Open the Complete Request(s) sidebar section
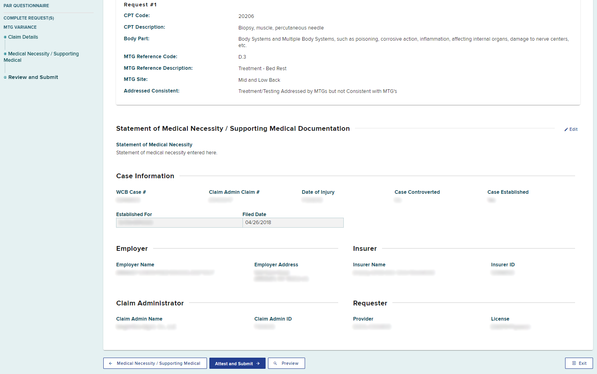Viewport: 597px width, 374px height. 29,18
